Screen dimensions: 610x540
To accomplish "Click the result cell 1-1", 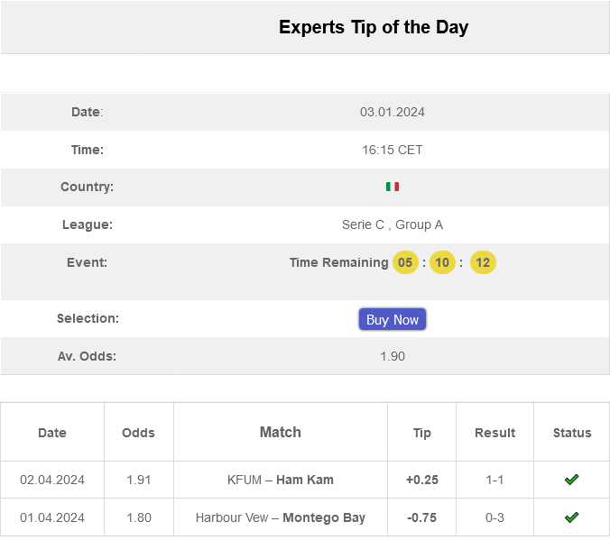I will click(494, 480).
